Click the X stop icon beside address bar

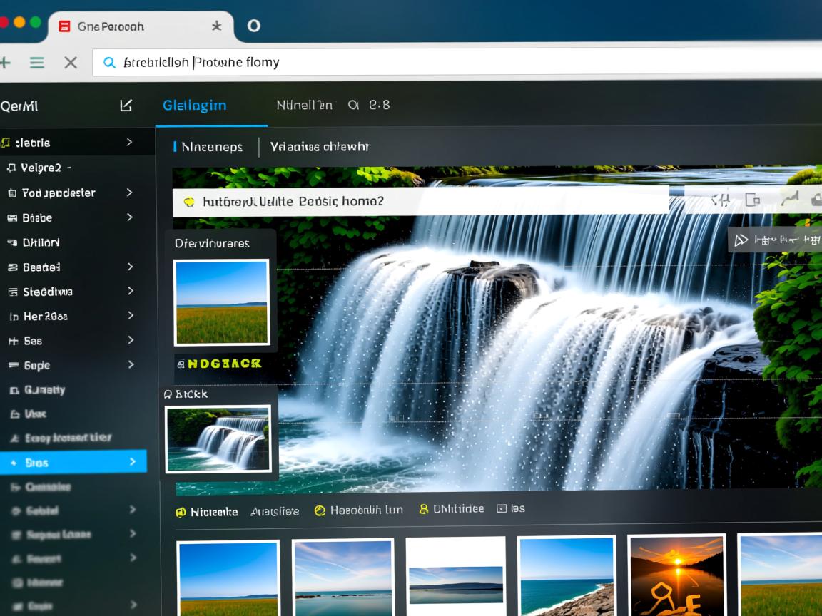coord(71,63)
